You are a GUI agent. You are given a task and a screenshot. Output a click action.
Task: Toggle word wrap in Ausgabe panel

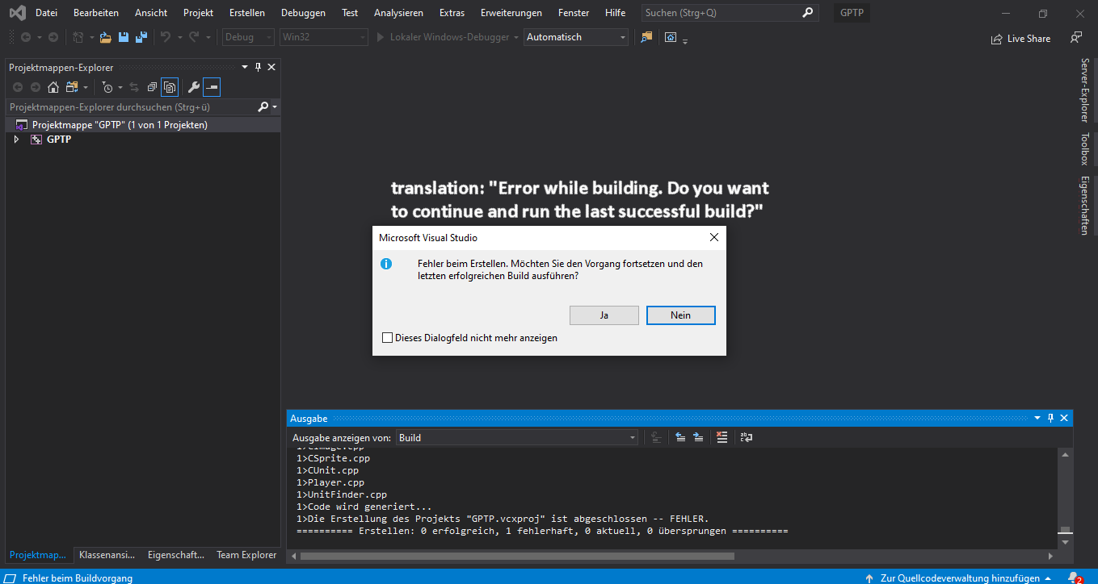tap(747, 437)
